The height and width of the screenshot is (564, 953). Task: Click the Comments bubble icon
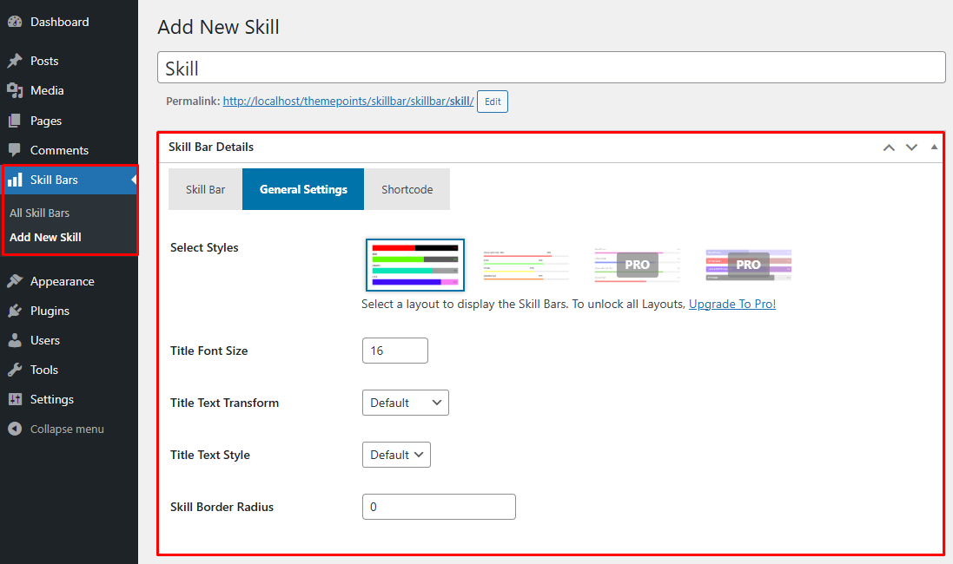coord(15,150)
